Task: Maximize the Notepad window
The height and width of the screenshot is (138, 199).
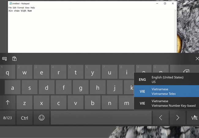Action: [165, 3]
